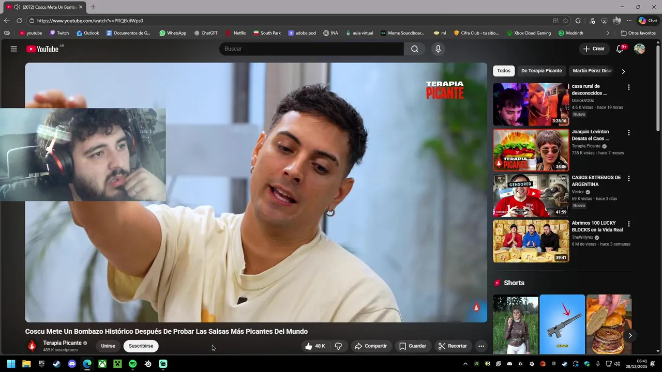
Task: Open Windows Start menu
Action: point(11,364)
